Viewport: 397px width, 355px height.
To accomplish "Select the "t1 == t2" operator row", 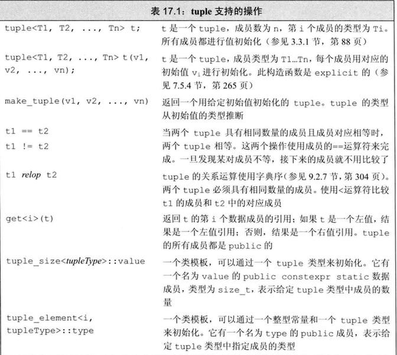I will point(27,130).
